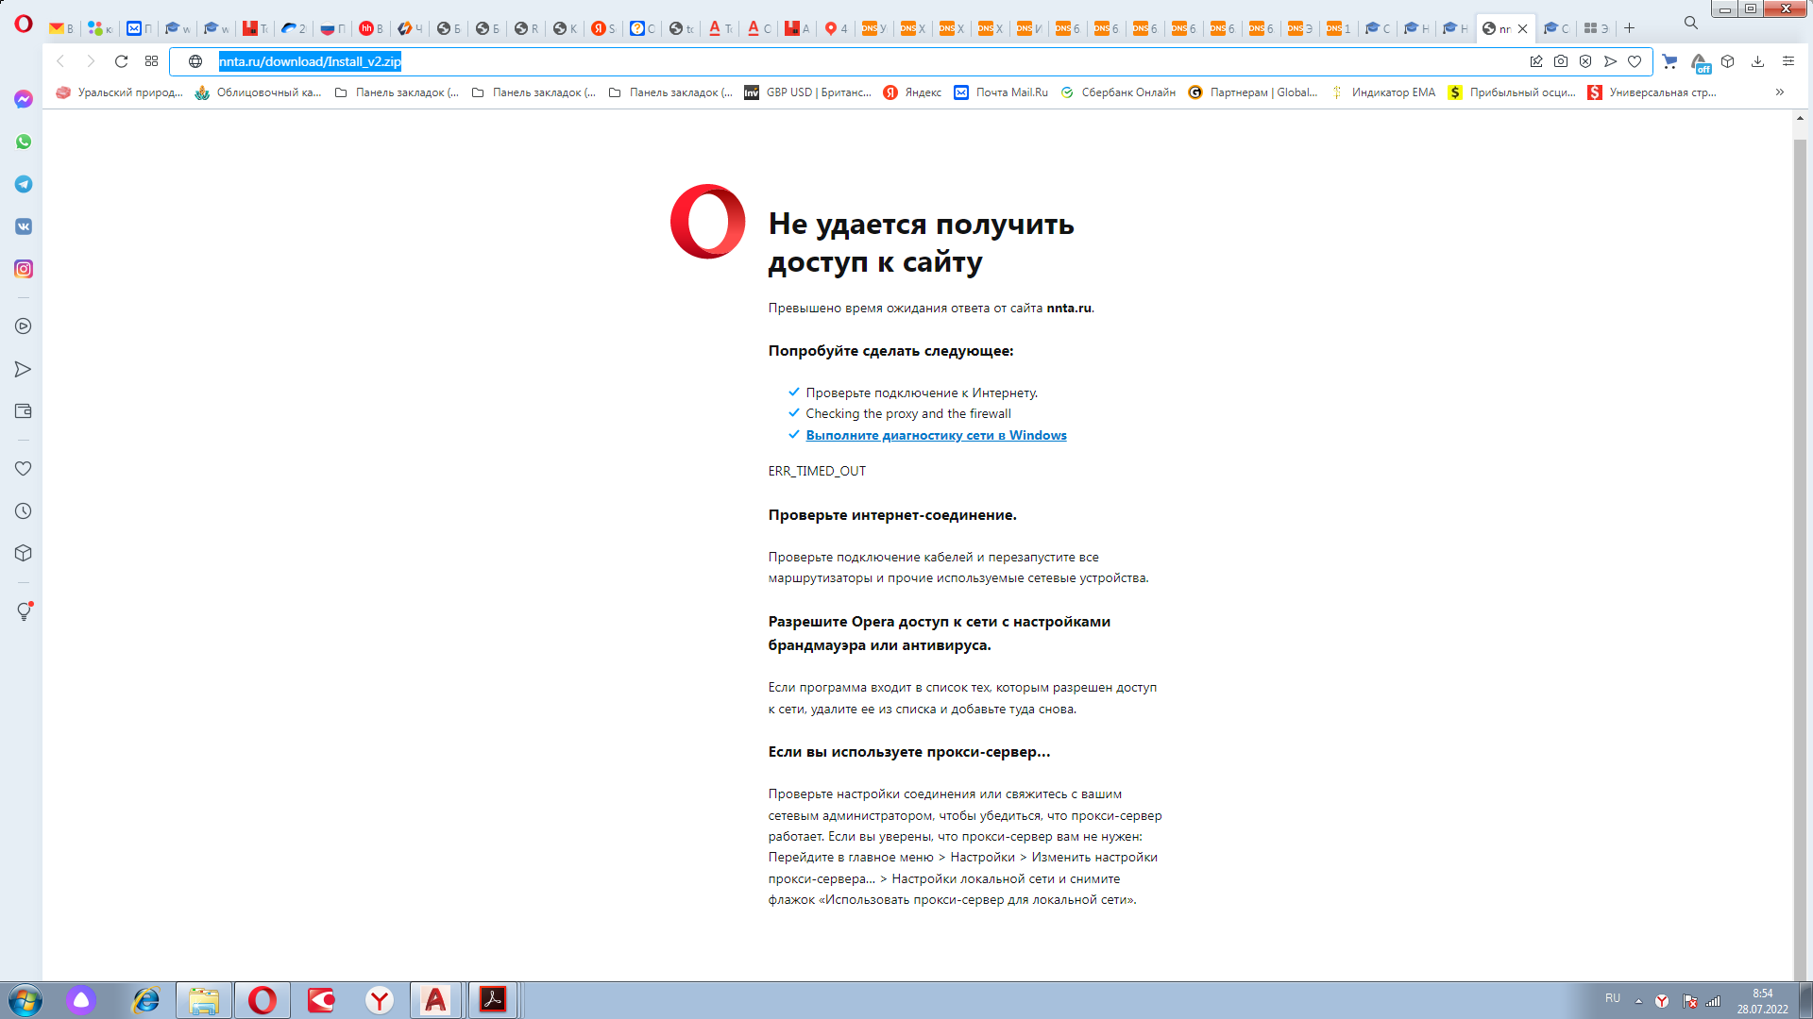Click the ad blocker shield icon in address bar
This screenshot has height=1019, width=1813.
coord(1585,61)
